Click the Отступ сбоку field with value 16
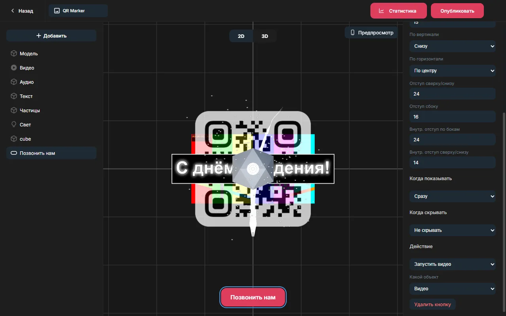Image resolution: width=506 pixels, height=316 pixels. click(453, 117)
